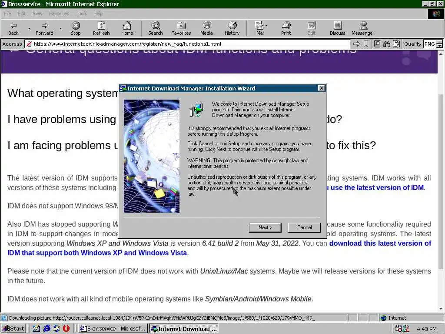
Task: Open the Favorites toolbar button
Action: (181, 28)
